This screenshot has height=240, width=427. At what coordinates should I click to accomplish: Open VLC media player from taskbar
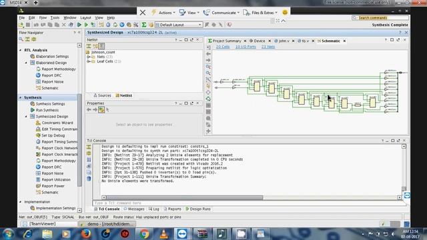164,234
